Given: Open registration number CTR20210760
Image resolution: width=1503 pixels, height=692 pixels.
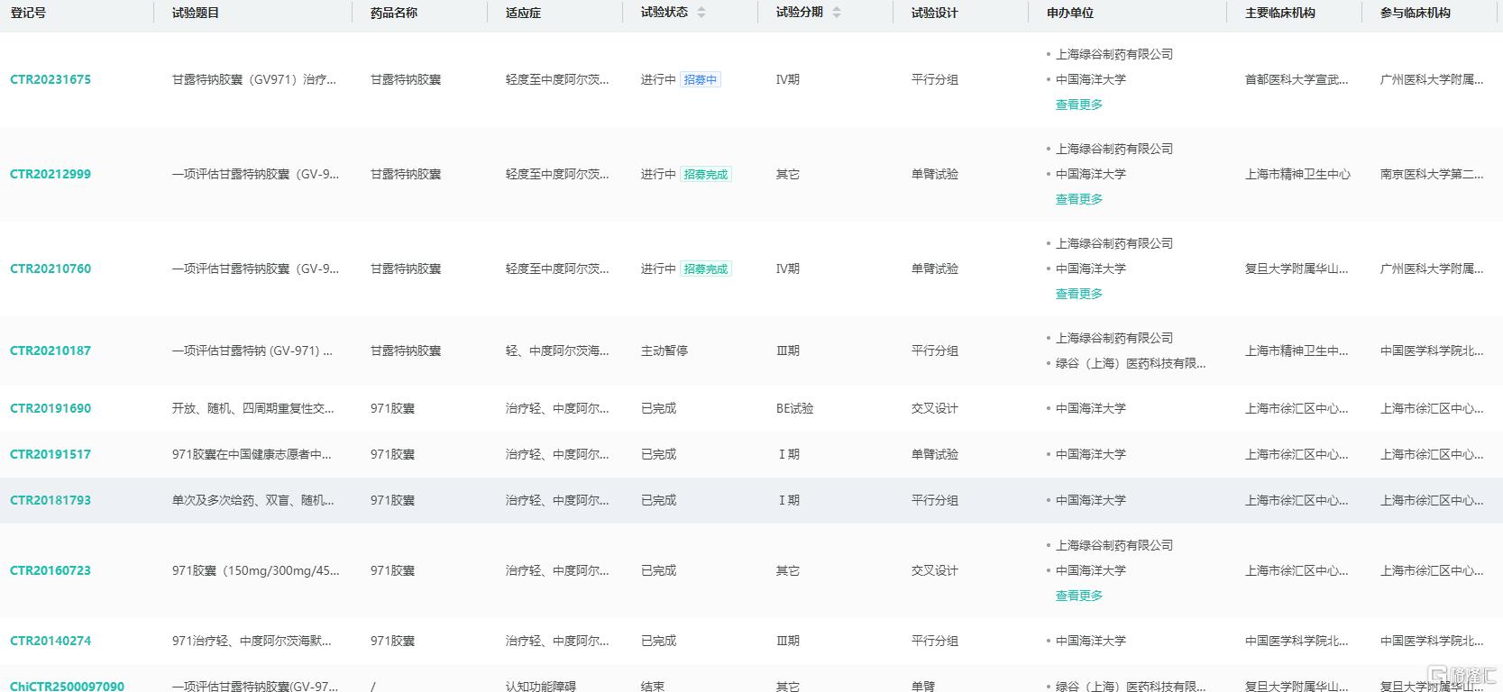Looking at the screenshot, I should [50, 269].
